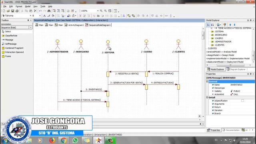Screen dimensions: 256x144
Task: Open the Model menu
Action: coord(28,6)
